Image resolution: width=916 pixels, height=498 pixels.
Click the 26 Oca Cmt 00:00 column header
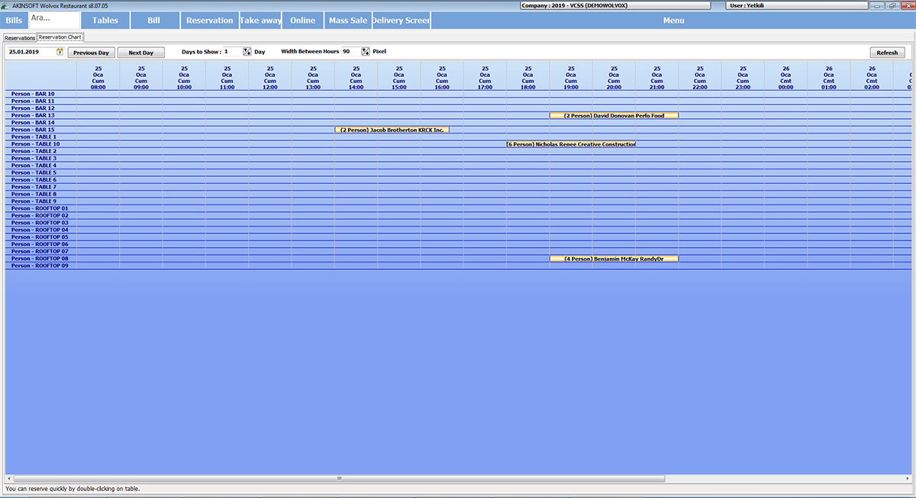(785, 78)
